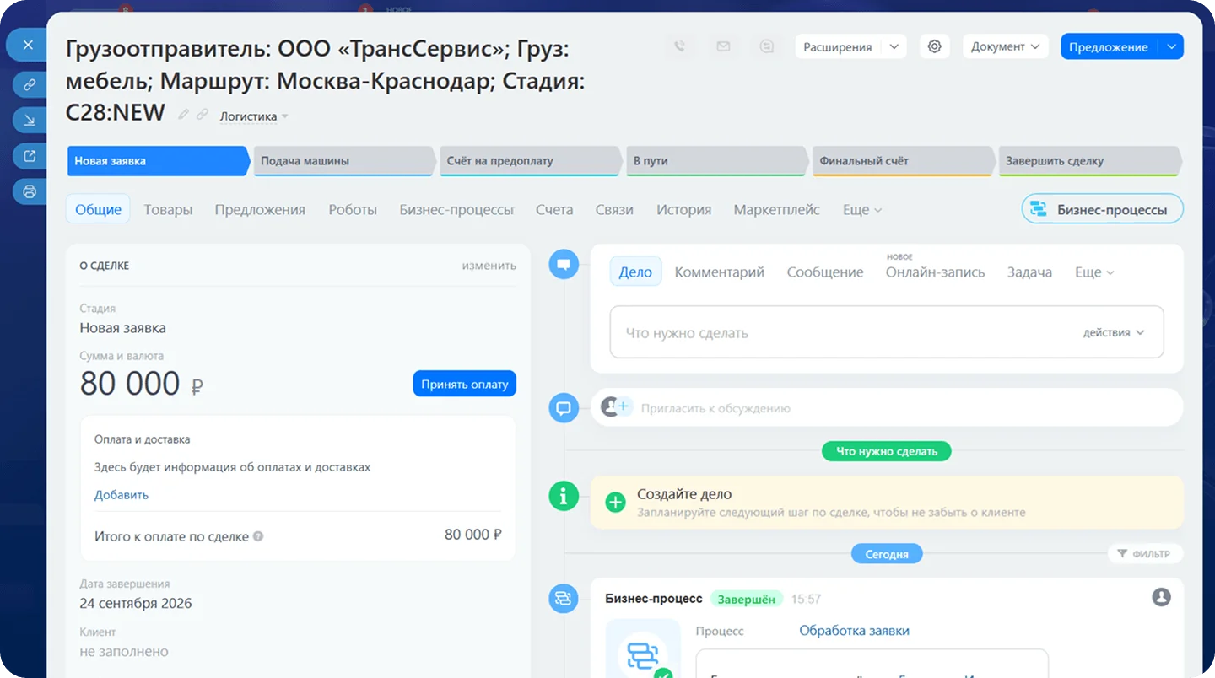
Task: Click the chat bubble icon in the header
Action: point(766,47)
